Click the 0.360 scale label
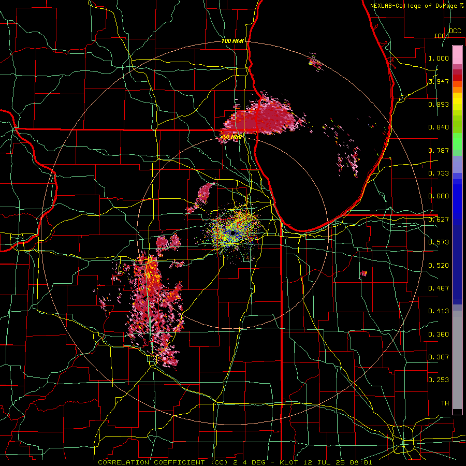Screen dimensions: 466x466 439,334
